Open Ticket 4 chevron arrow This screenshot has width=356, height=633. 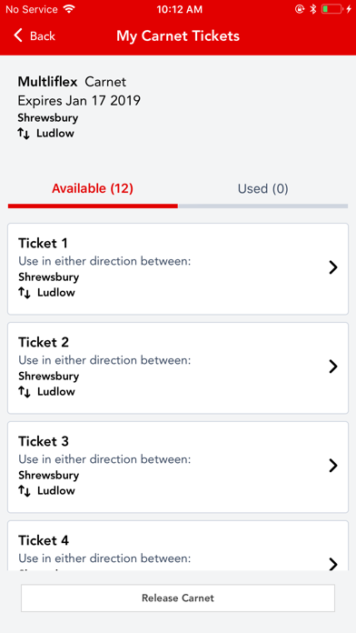pyautogui.click(x=333, y=564)
